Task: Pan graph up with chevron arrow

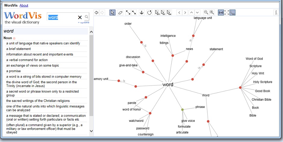Action: [x=191, y=12]
